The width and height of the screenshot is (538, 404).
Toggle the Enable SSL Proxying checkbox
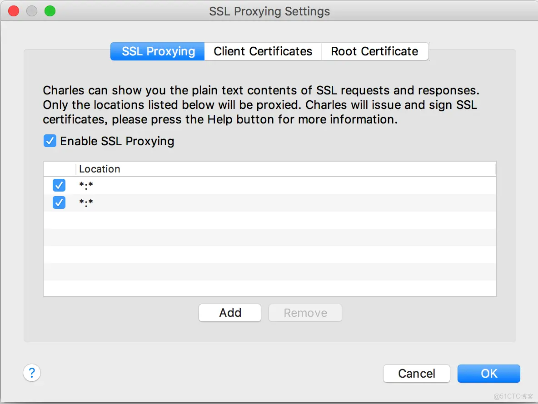[x=50, y=141]
